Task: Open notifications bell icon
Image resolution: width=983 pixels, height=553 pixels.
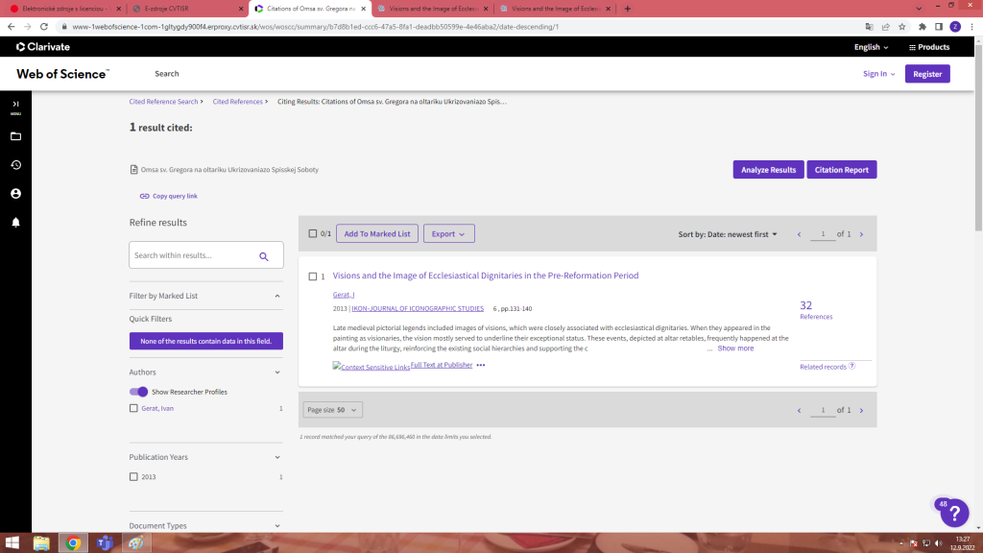Action: (x=15, y=223)
